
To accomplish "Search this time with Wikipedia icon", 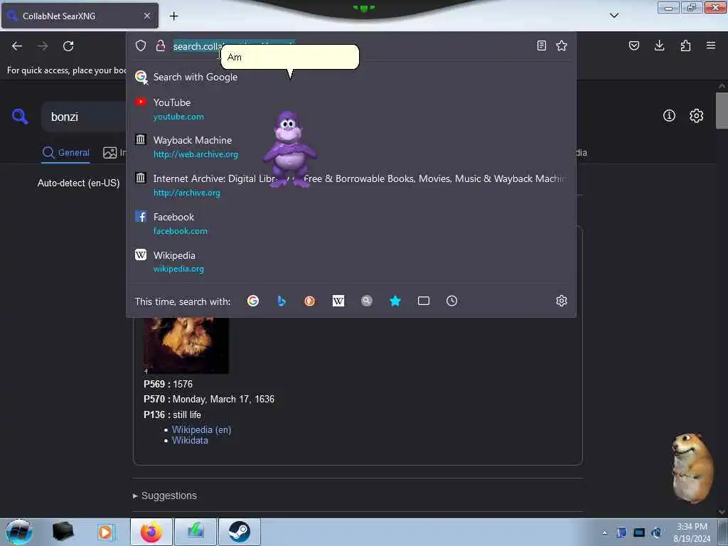I will click(338, 301).
